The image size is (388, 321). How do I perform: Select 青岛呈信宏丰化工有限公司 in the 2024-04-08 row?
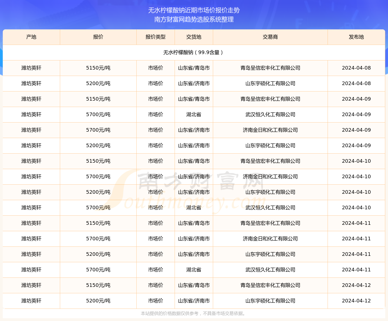tap(270, 68)
